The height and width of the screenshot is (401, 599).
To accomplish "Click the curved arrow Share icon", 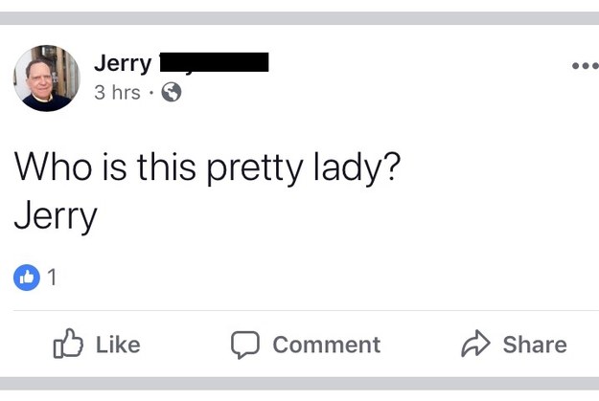I will point(476,344).
